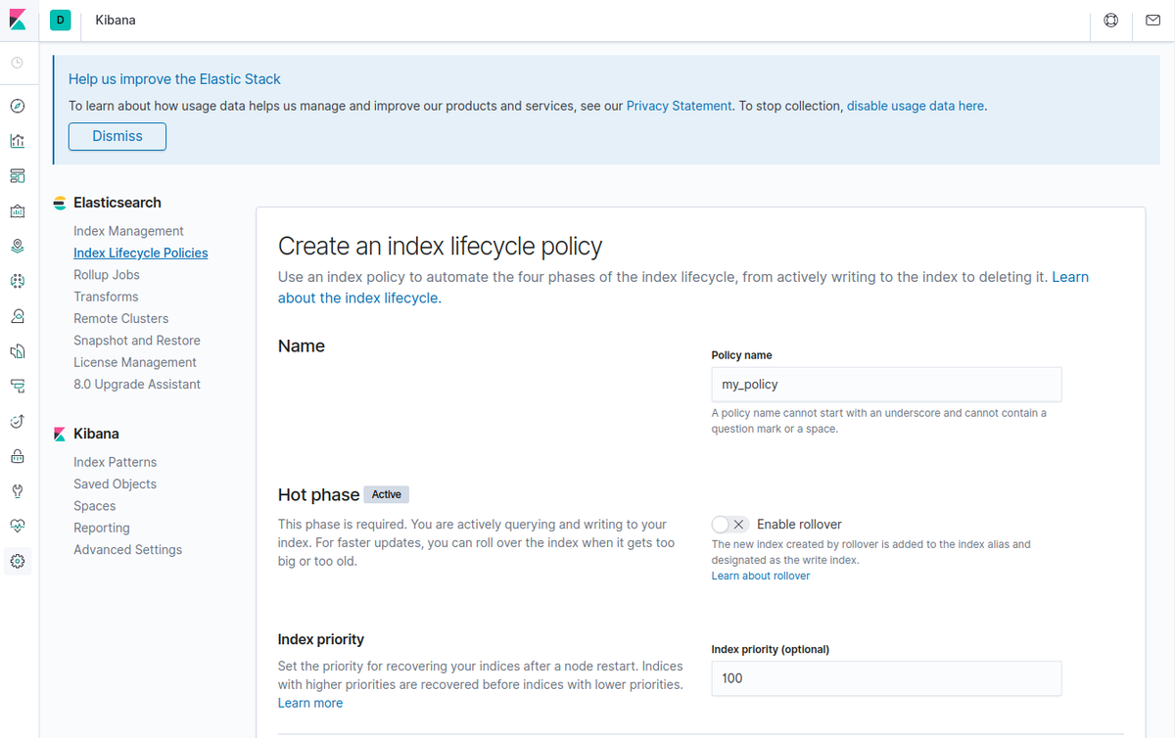This screenshot has width=1175, height=738.
Task: Click the Policy name input field
Action: (885, 384)
